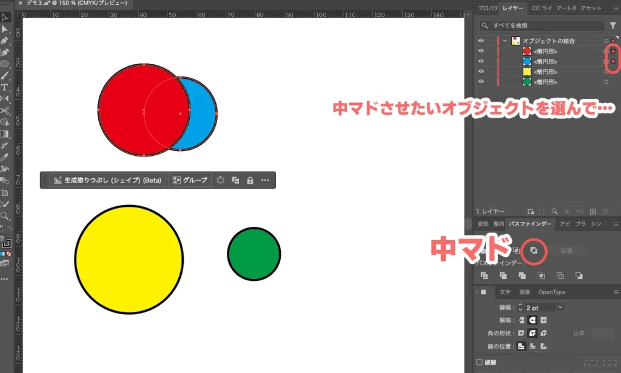Click the delete layer trash icon

(605, 211)
